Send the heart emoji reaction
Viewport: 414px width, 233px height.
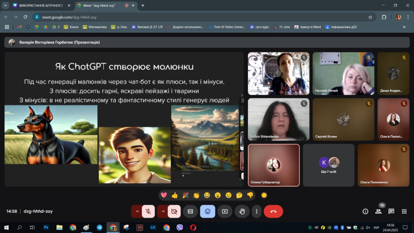point(164,195)
